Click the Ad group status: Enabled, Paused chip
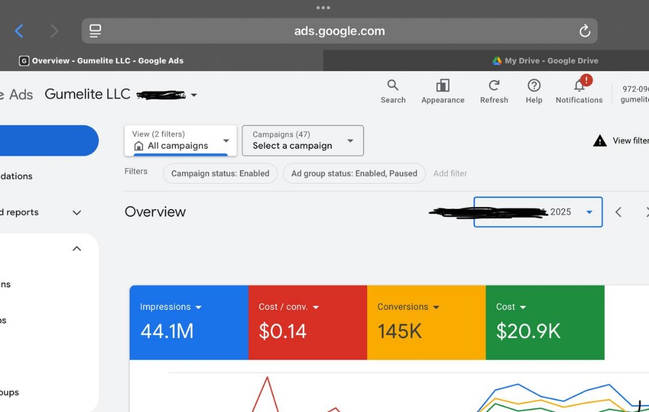Viewport: 649px width, 412px height. pos(354,174)
